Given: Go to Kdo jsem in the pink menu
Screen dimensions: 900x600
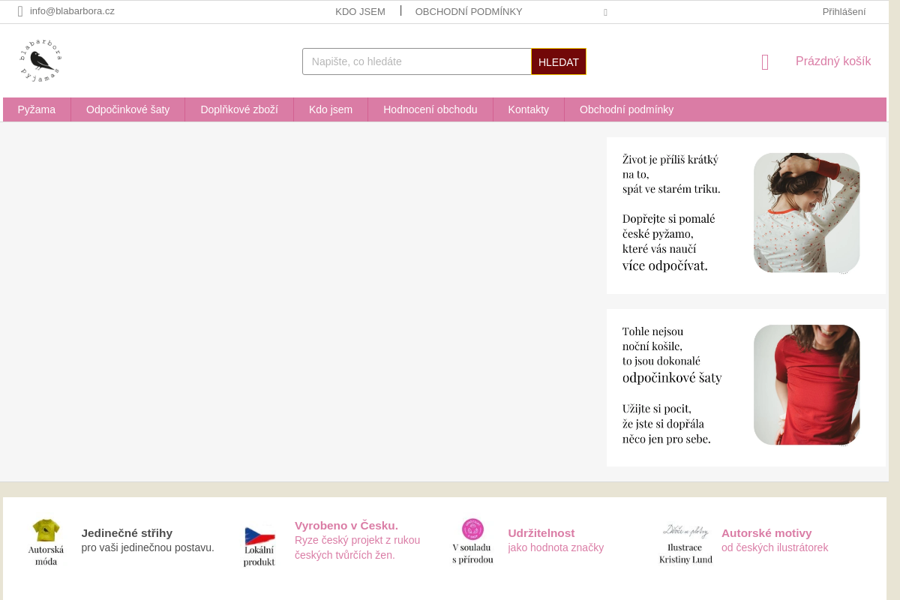Looking at the screenshot, I should (x=331, y=109).
